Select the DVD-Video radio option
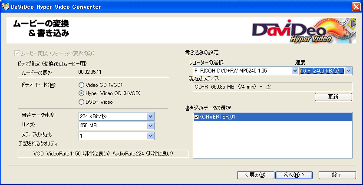The image size is (363, 185). click(81, 102)
